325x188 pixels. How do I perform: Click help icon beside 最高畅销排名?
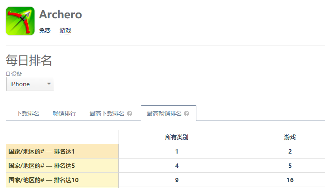(x=186, y=113)
